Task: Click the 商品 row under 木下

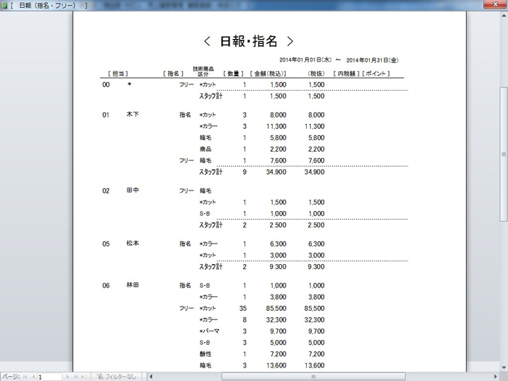Action: point(205,149)
